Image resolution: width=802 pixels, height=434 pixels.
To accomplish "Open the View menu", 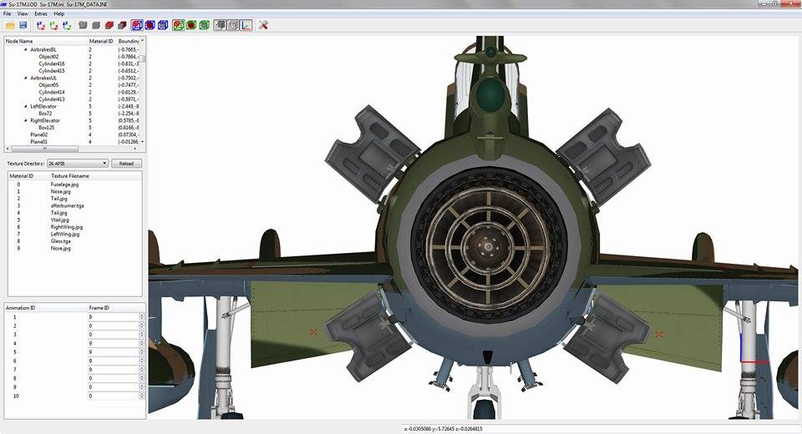I will coord(23,14).
